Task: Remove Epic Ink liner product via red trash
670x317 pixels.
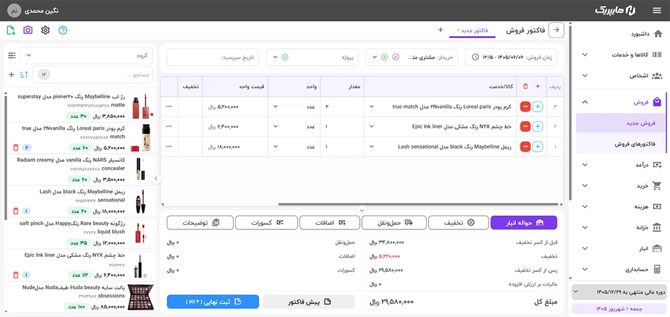Action: pos(16,275)
